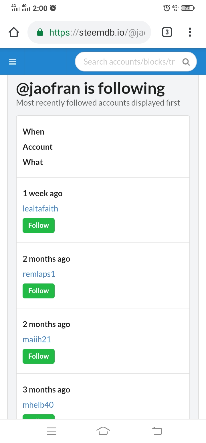Viewport: 206px width, 443px height.
Task: Open the maiih21 account link
Action: [x=37, y=339]
